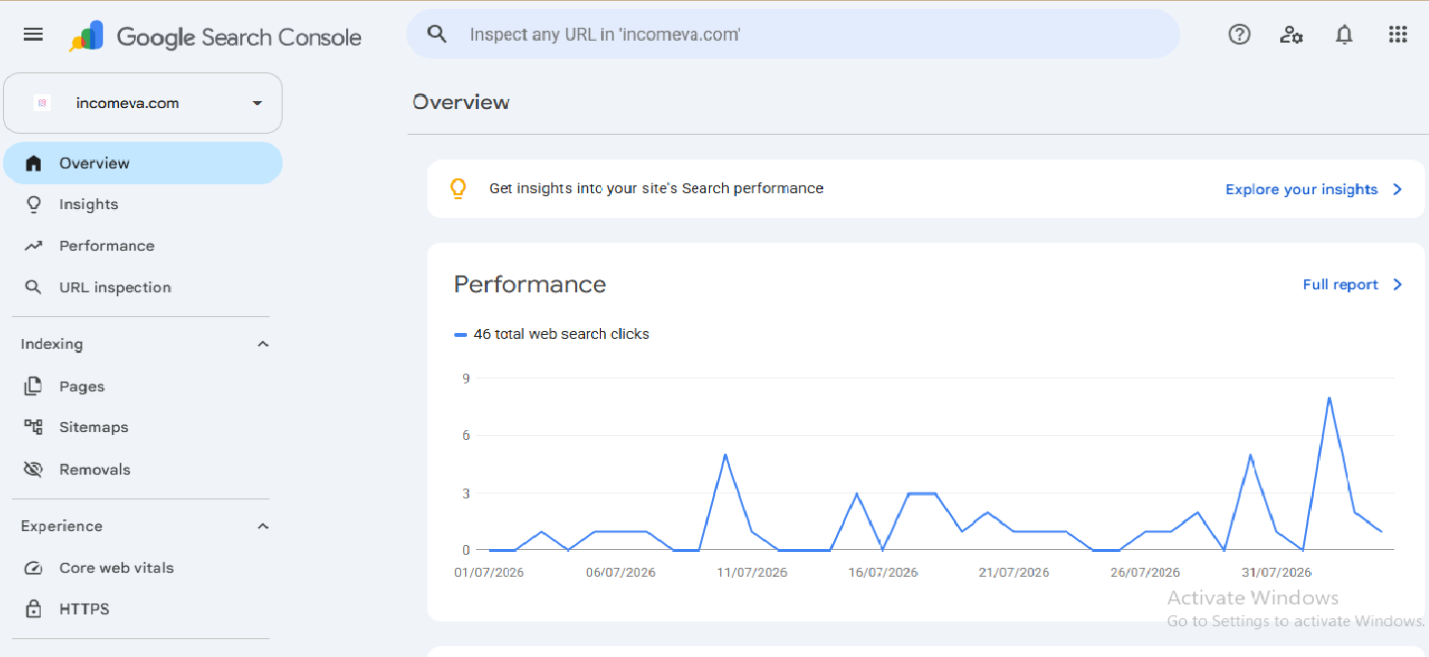
Task: Open the Google apps grid
Action: 1397,35
